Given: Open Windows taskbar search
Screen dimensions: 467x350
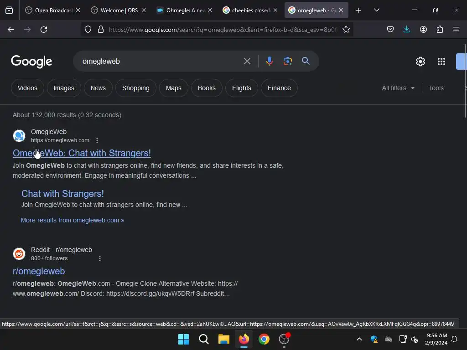Looking at the screenshot, I should (x=204, y=339).
